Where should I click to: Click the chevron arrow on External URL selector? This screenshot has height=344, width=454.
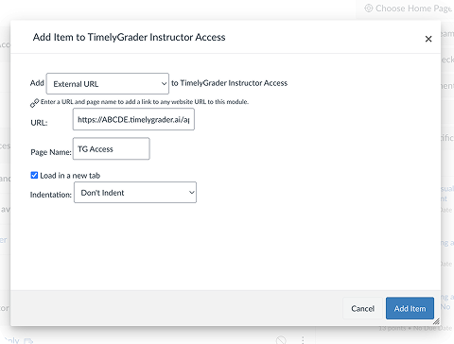point(164,84)
